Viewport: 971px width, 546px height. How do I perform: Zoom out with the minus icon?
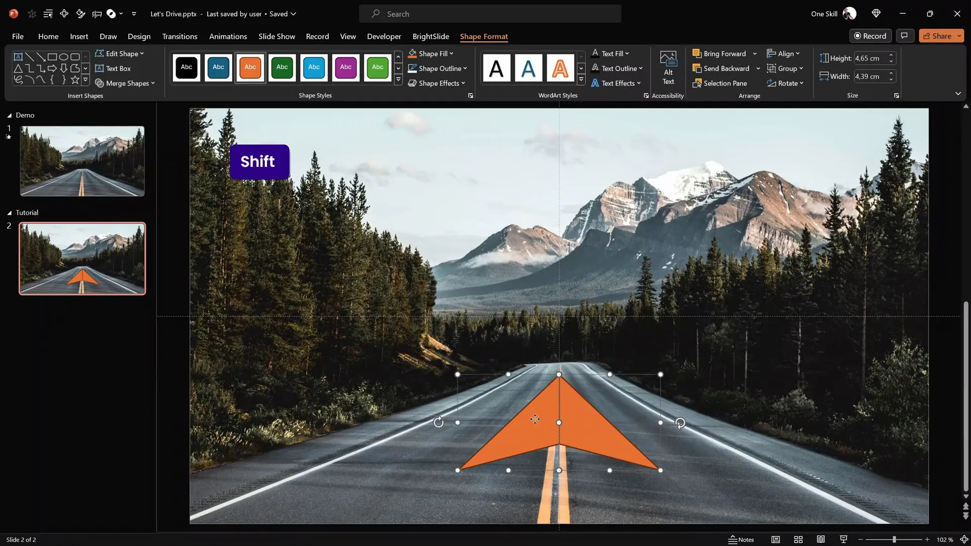click(x=860, y=539)
